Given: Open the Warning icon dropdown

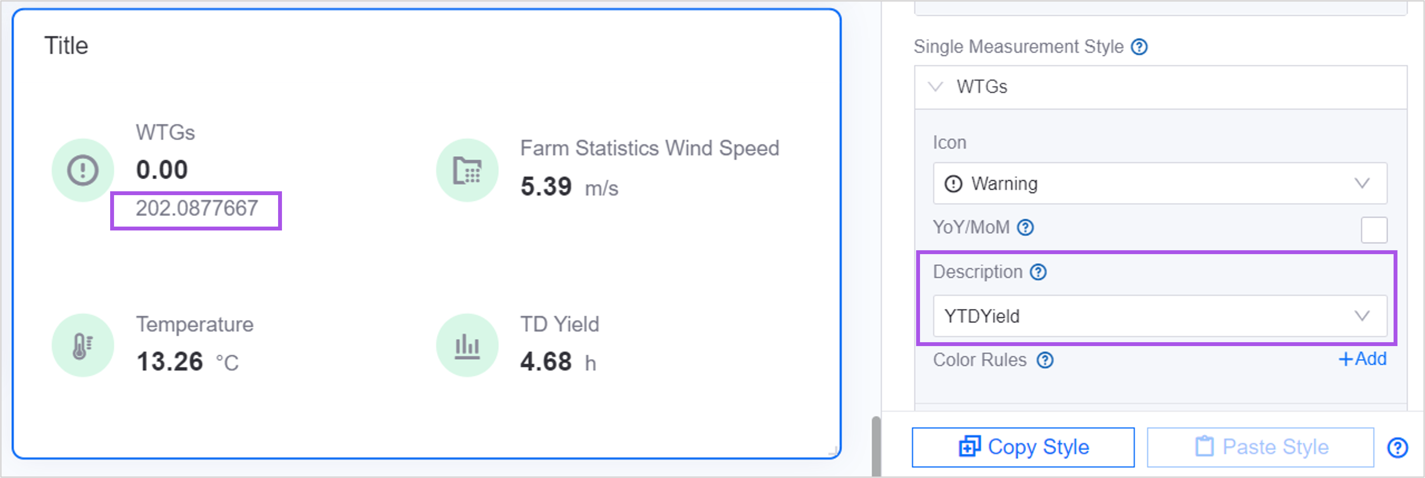Looking at the screenshot, I should pyautogui.click(x=1159, y=183).
